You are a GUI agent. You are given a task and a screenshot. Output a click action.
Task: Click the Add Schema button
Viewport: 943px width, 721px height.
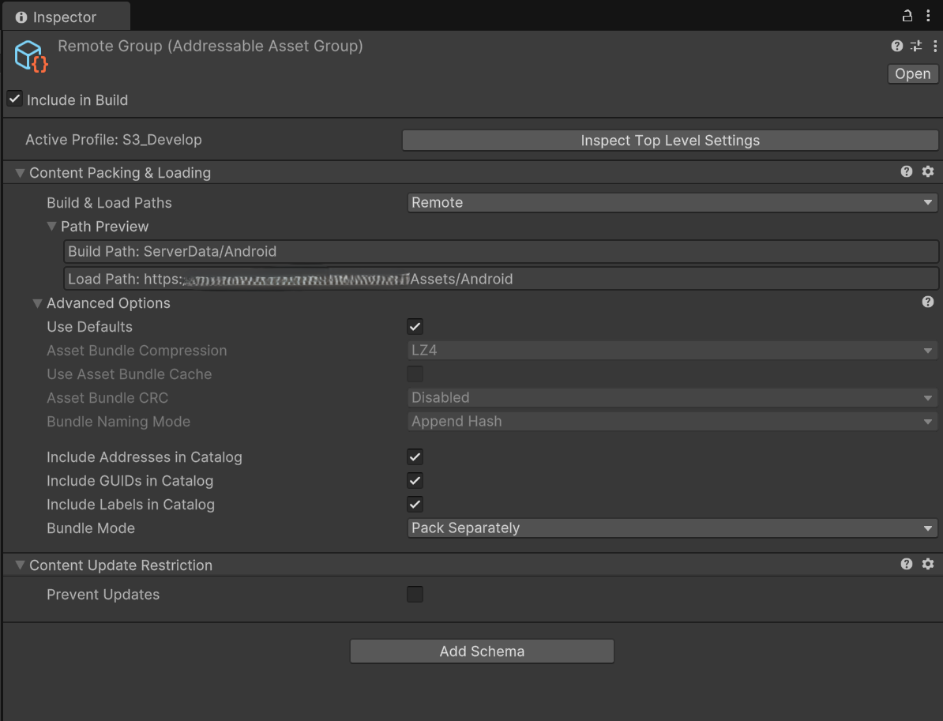(482, 652)
